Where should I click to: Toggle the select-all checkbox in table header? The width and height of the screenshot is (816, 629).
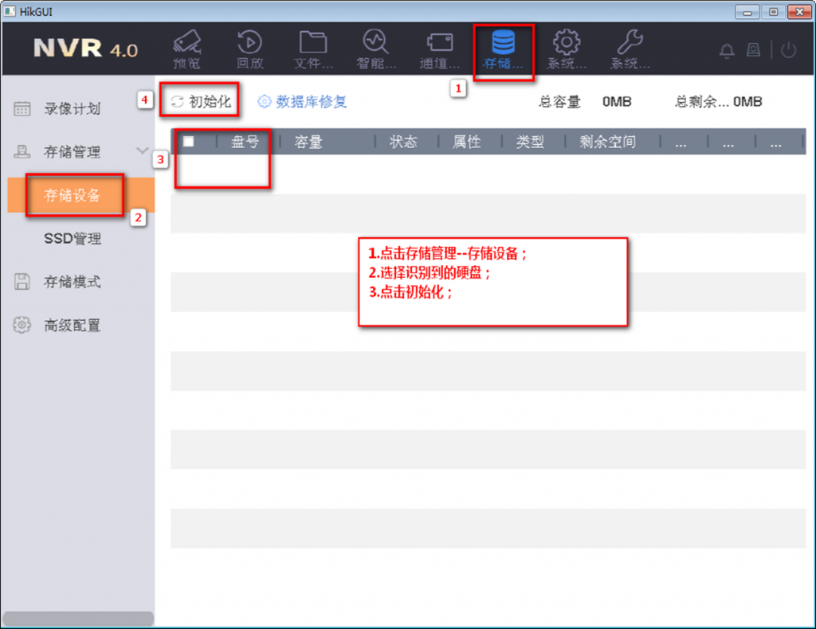(189, 142)
